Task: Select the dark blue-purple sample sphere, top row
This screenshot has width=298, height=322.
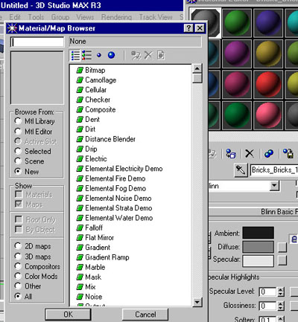Action: 268,22
